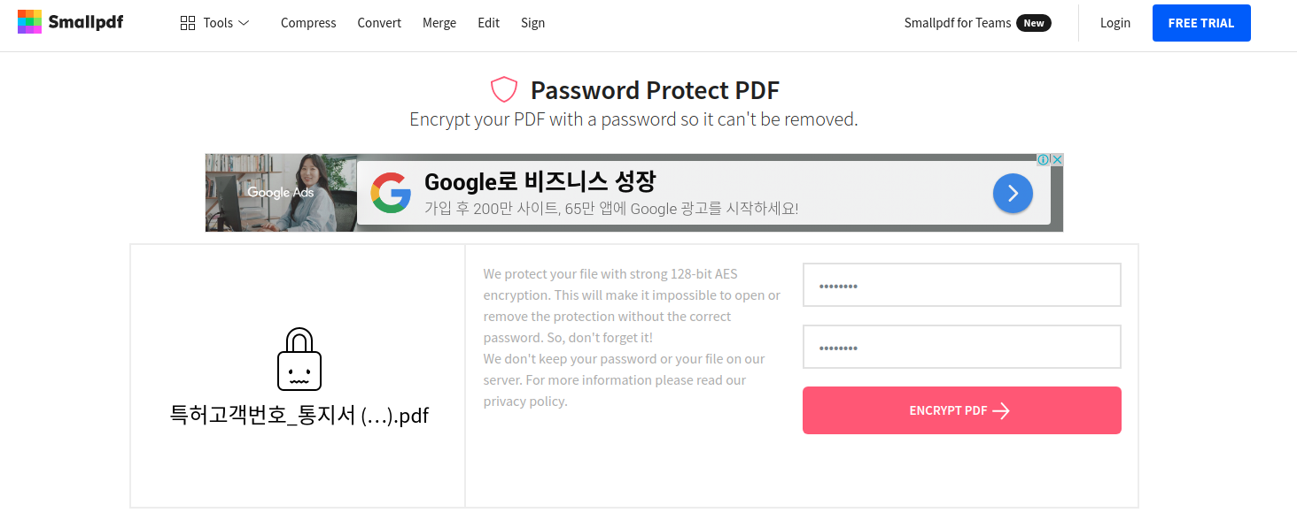Select the Merge menu item
1297x528 pixels.
[439, 23]
